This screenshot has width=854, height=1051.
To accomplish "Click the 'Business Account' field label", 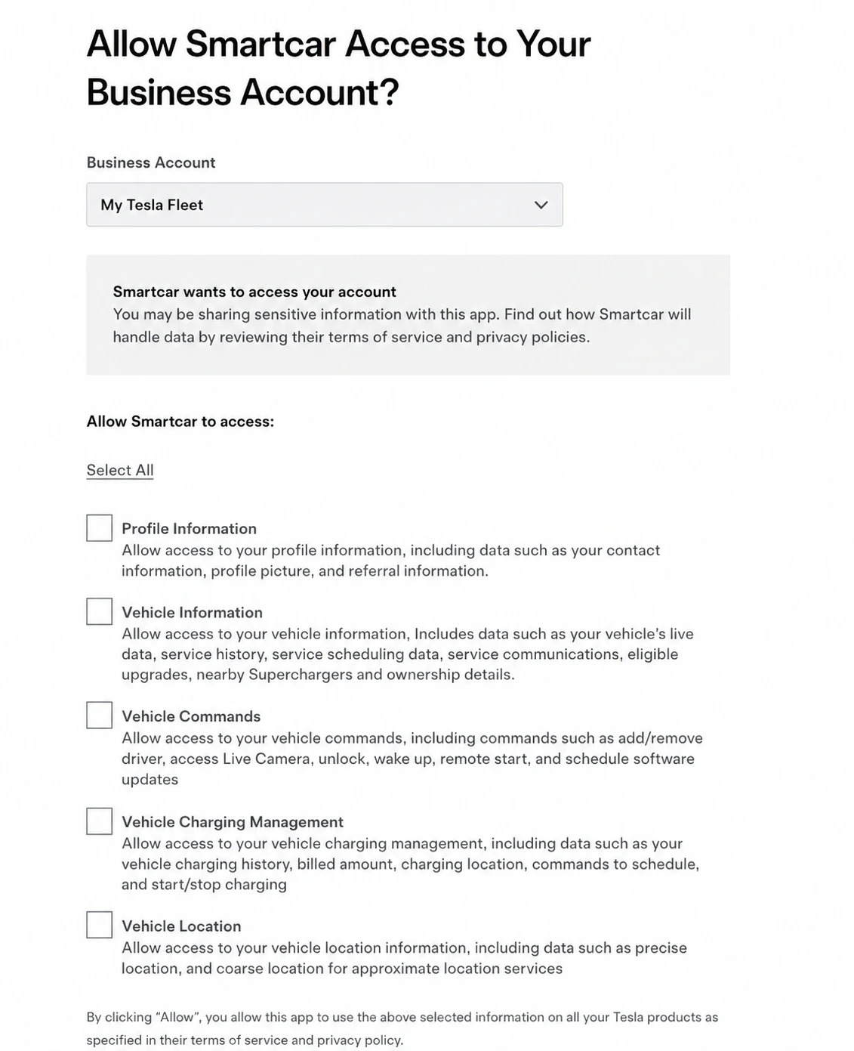I will pyautogui.click(x=151, y=162).
